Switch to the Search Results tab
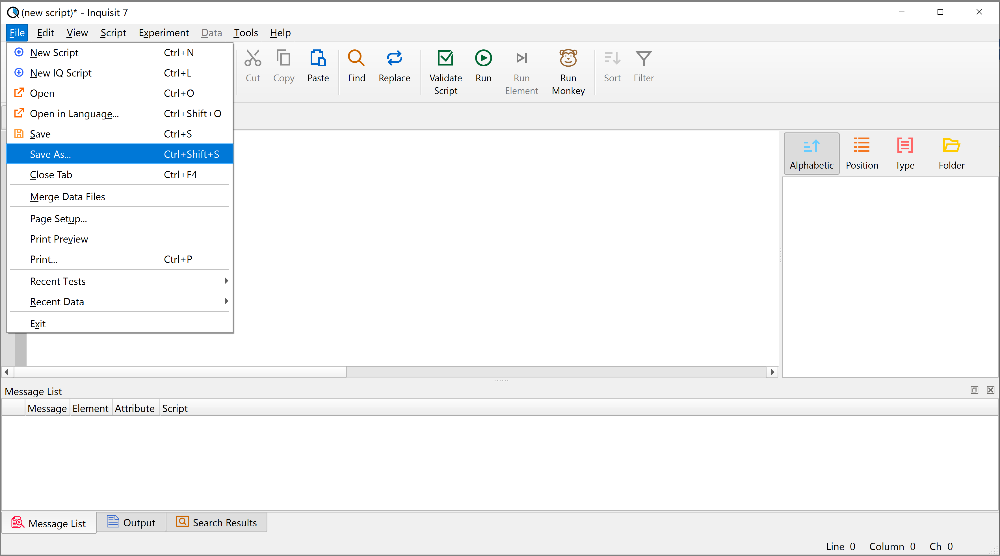The height and width of the screenshot is (556, 1000). coord(217,522)
